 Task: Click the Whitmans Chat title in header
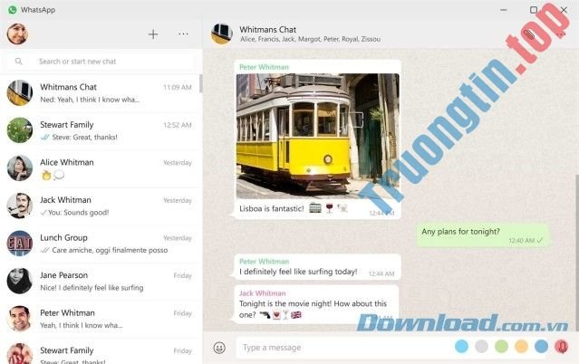pyautogui.click(x=267, y=30)
